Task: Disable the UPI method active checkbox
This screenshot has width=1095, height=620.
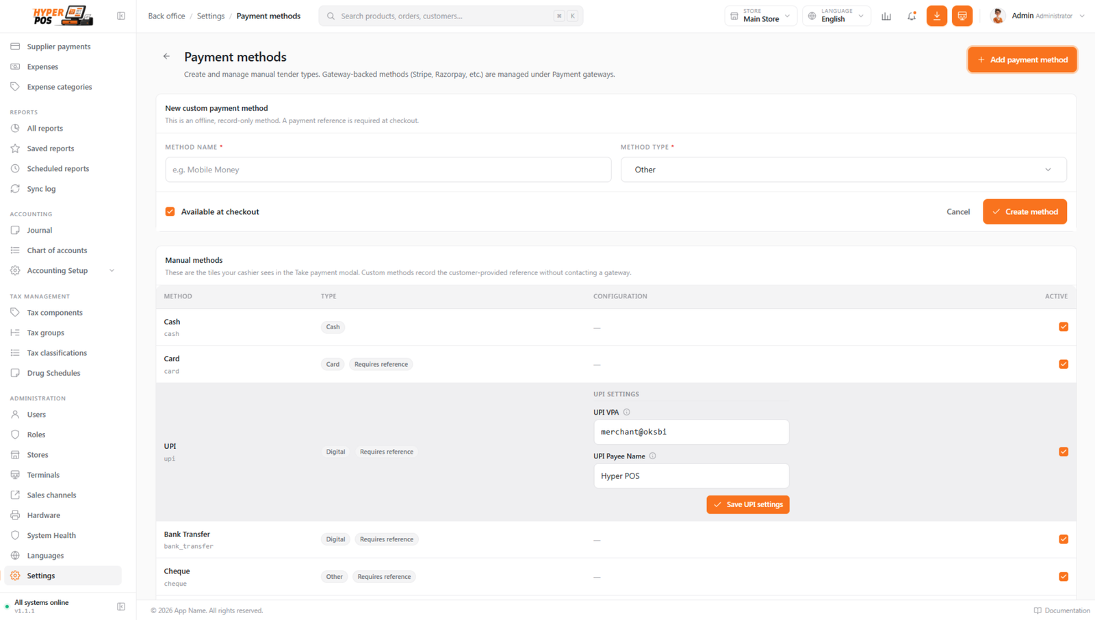Action: pyautogui.click(x=1064, y=452)
